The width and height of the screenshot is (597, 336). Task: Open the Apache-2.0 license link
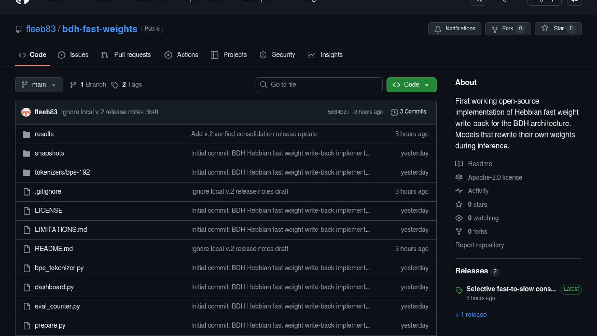(495, 177)
